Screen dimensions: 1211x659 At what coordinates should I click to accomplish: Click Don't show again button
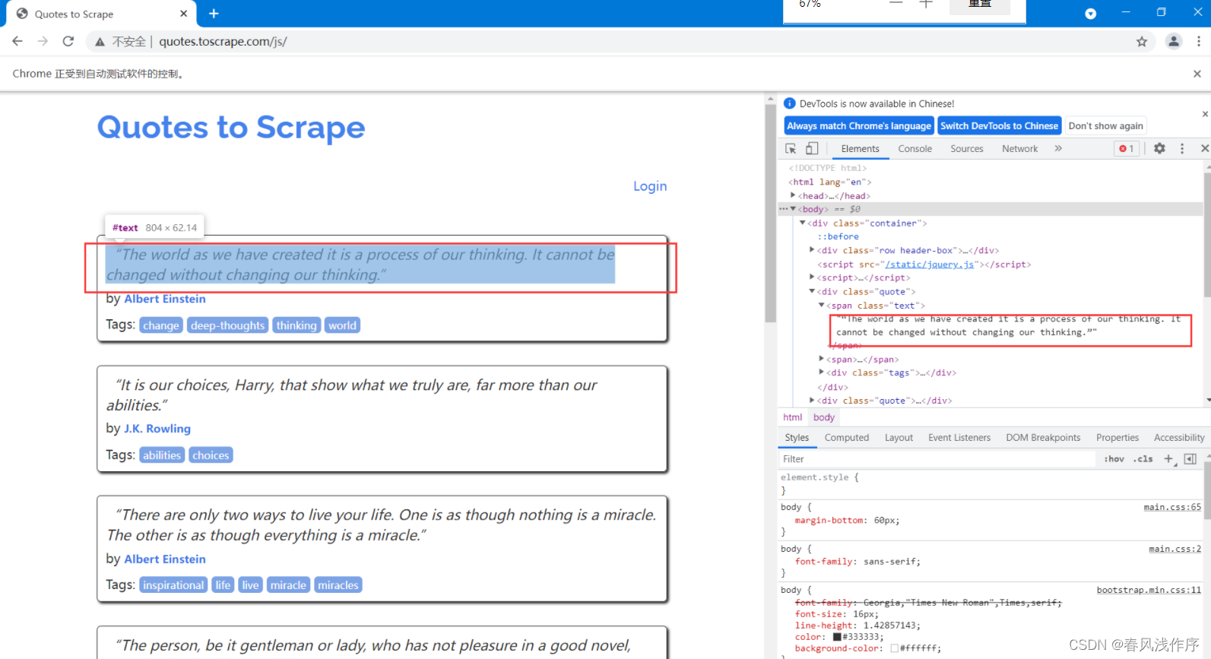tap(1105, 126)
